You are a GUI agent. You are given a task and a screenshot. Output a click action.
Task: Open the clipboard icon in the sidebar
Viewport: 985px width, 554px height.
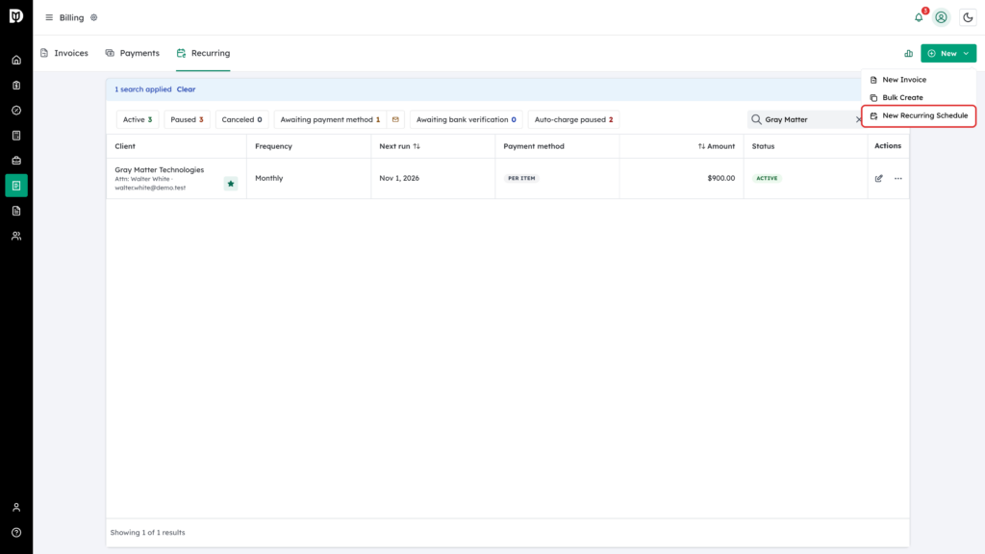pyautogui.click(x=16, y=86)
